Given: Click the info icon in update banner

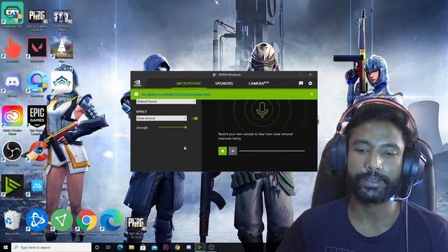Looking at the screenshot, I should [x=136, y=94].
